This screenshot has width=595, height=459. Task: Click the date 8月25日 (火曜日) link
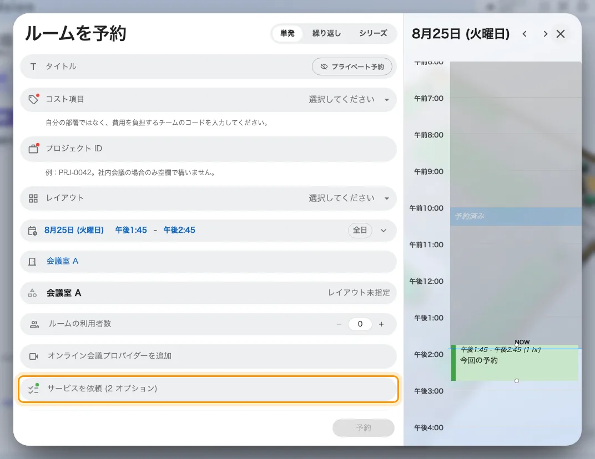click(74, 230)
